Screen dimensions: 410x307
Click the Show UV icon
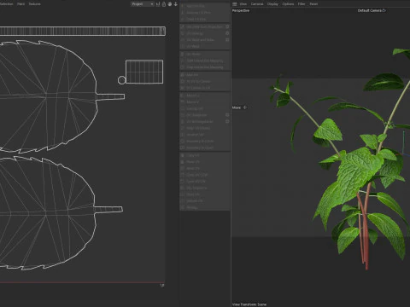183,194
